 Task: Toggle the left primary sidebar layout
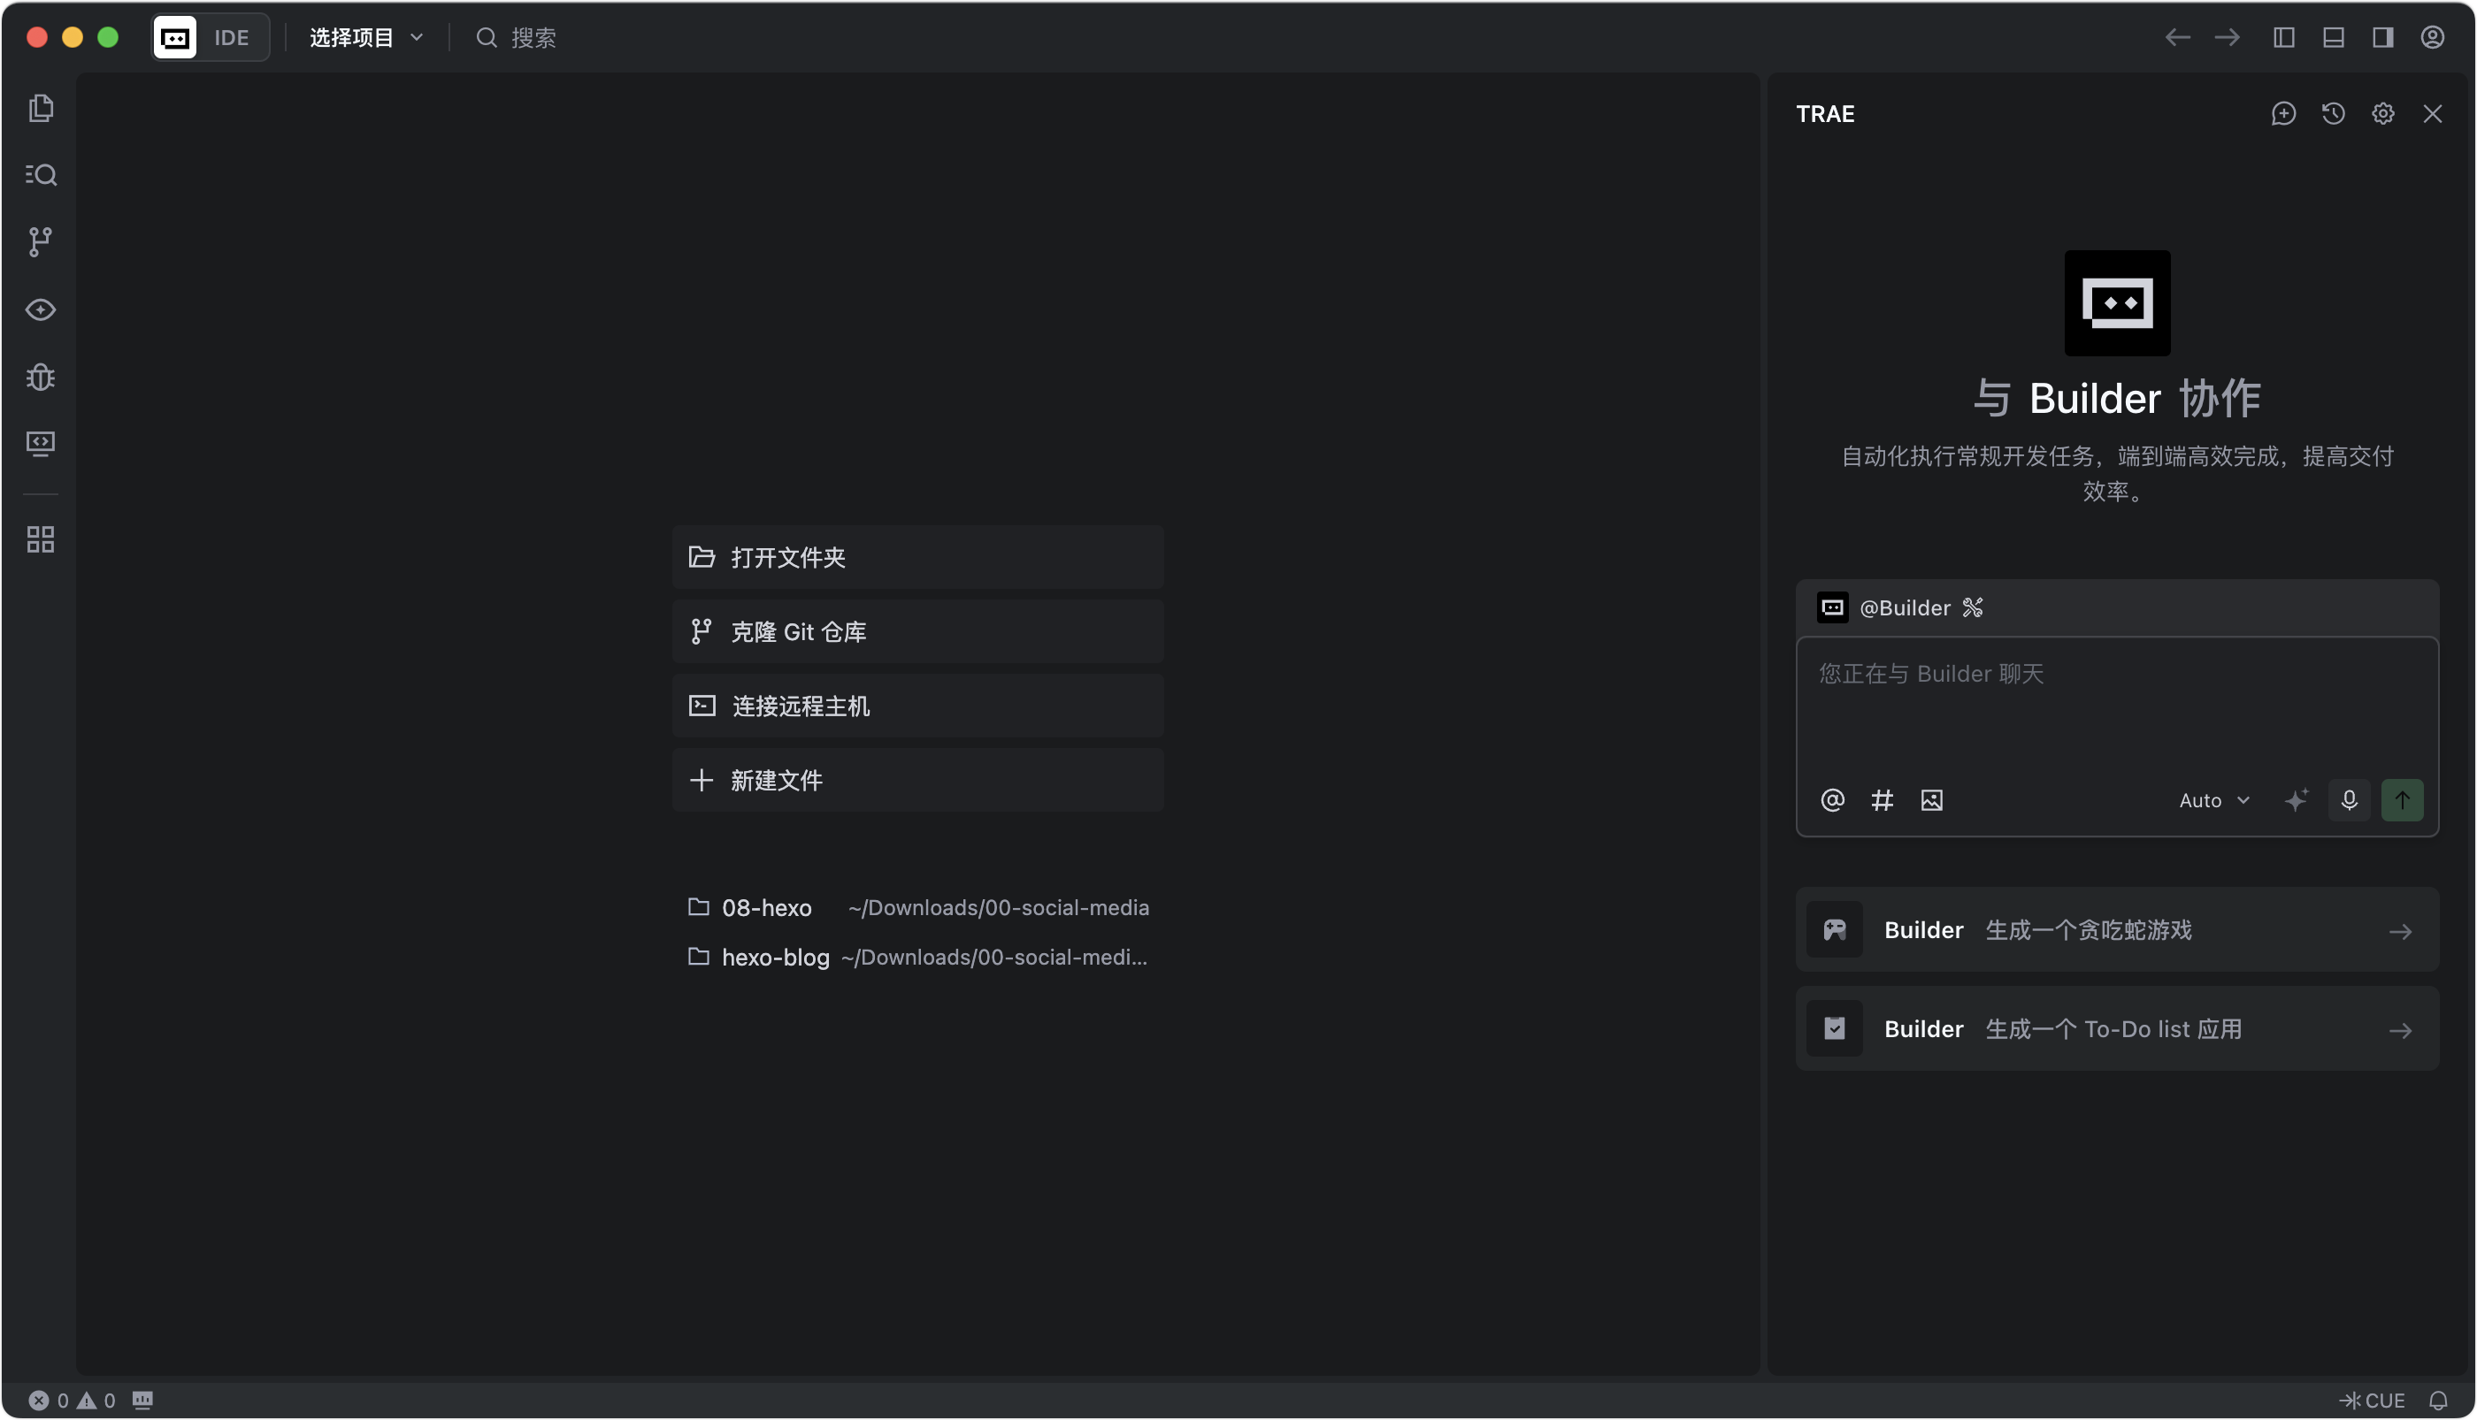[2283, 37]
